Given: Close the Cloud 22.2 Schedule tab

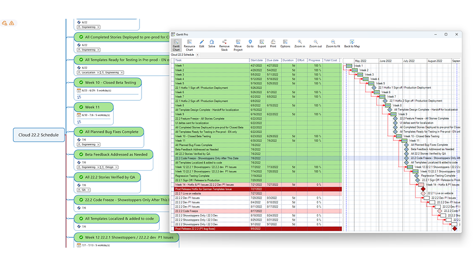Looking at the screenshot, I should pyautogui.click(x=197, y=55).
